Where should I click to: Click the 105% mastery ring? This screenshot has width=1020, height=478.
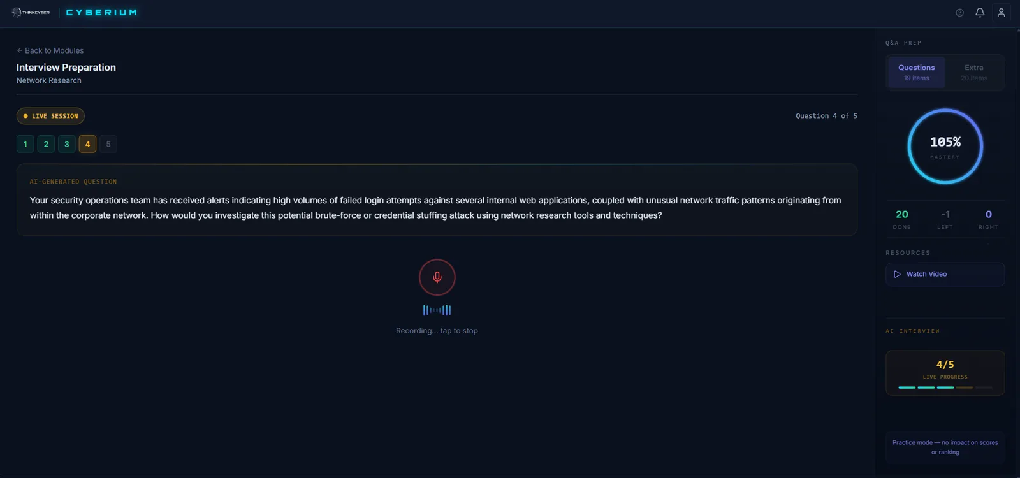pos(945,147)
